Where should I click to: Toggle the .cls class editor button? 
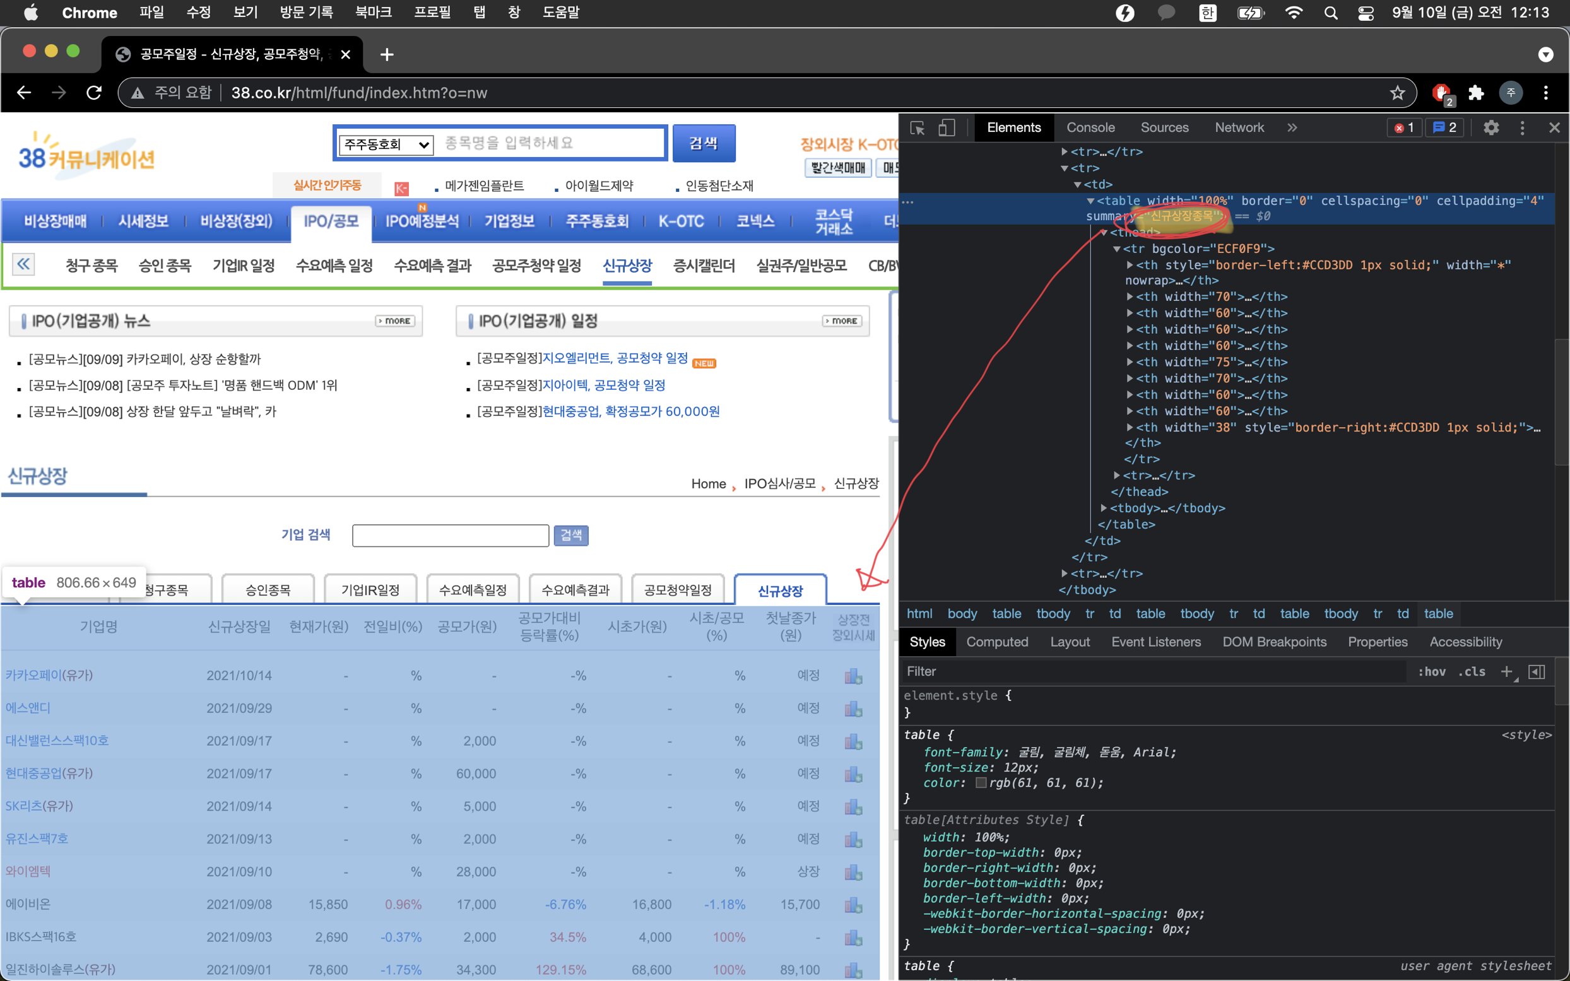(1472, 671)
